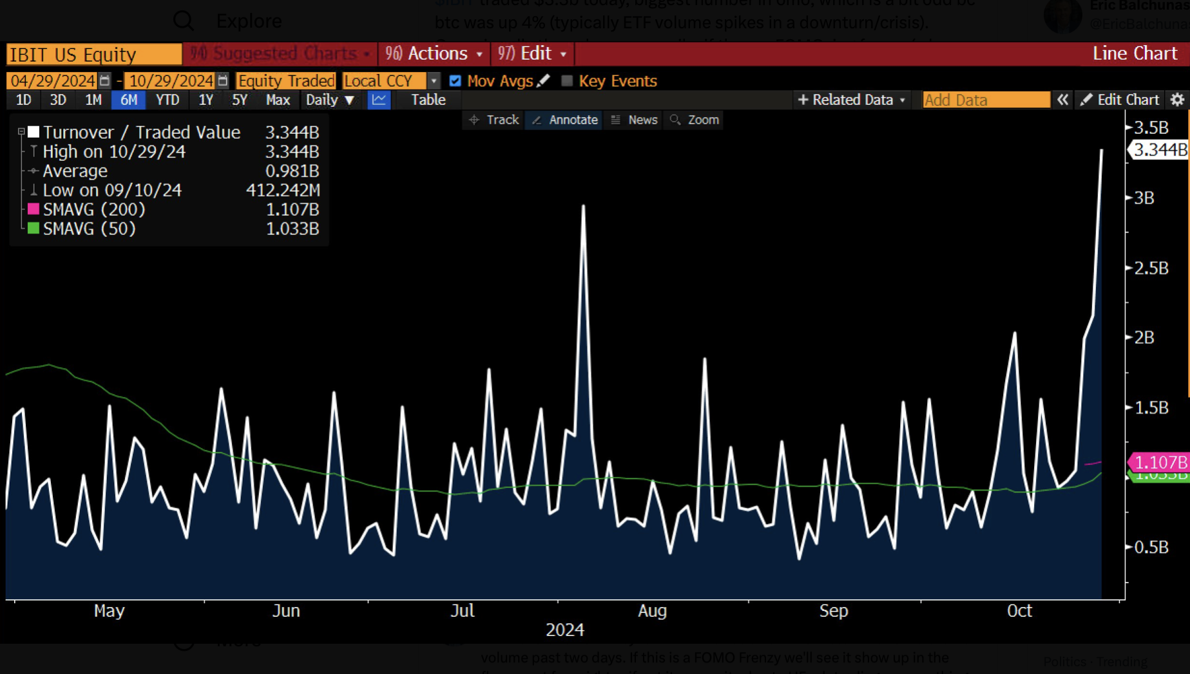Viewport: 1190px width, 674px height.
Task: Click the line chart type icon
Action: pos(379,100)
